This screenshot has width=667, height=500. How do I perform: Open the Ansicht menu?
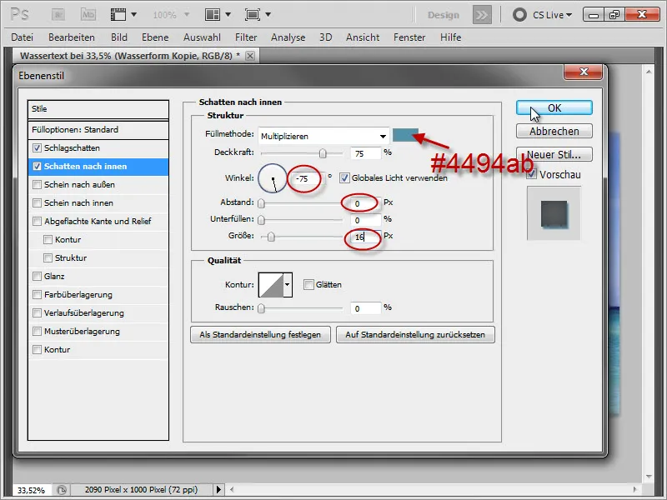tap(363, 37)
